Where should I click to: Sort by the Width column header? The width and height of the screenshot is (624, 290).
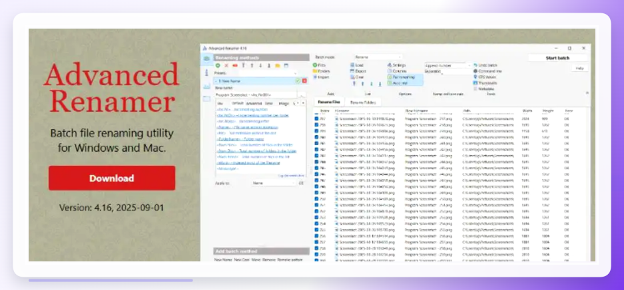pyautogui.click(x=527, y=111)
